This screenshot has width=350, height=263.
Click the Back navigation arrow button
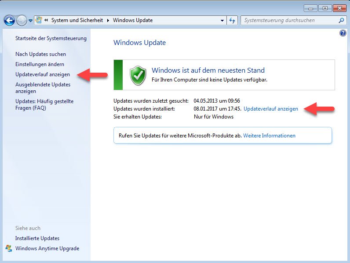[9, 21]
